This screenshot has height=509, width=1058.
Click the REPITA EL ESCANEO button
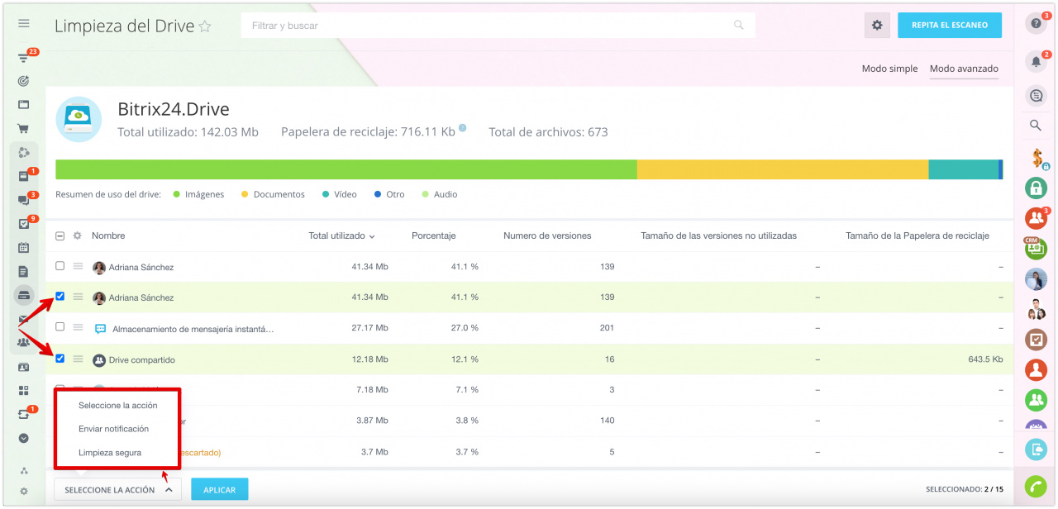pyautogui.click(x=950, y=25)
